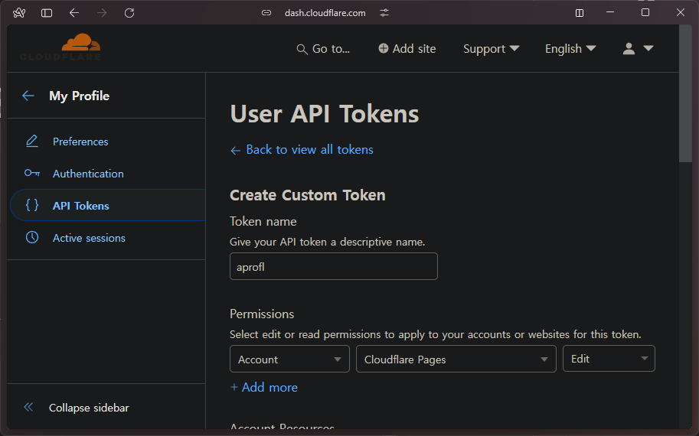Open Active sessions in the sidebar

pyautogui.click(x=89, y=238)
